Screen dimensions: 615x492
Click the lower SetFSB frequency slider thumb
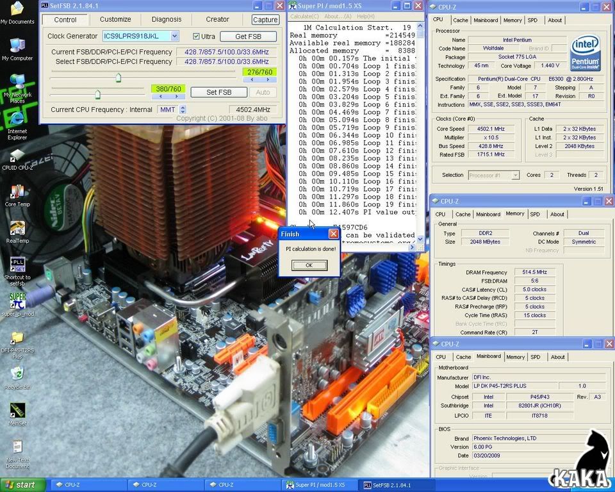pos(97,94)
